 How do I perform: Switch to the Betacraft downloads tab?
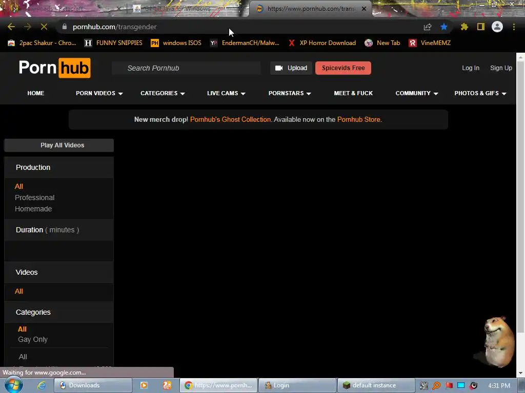[64, 9]
